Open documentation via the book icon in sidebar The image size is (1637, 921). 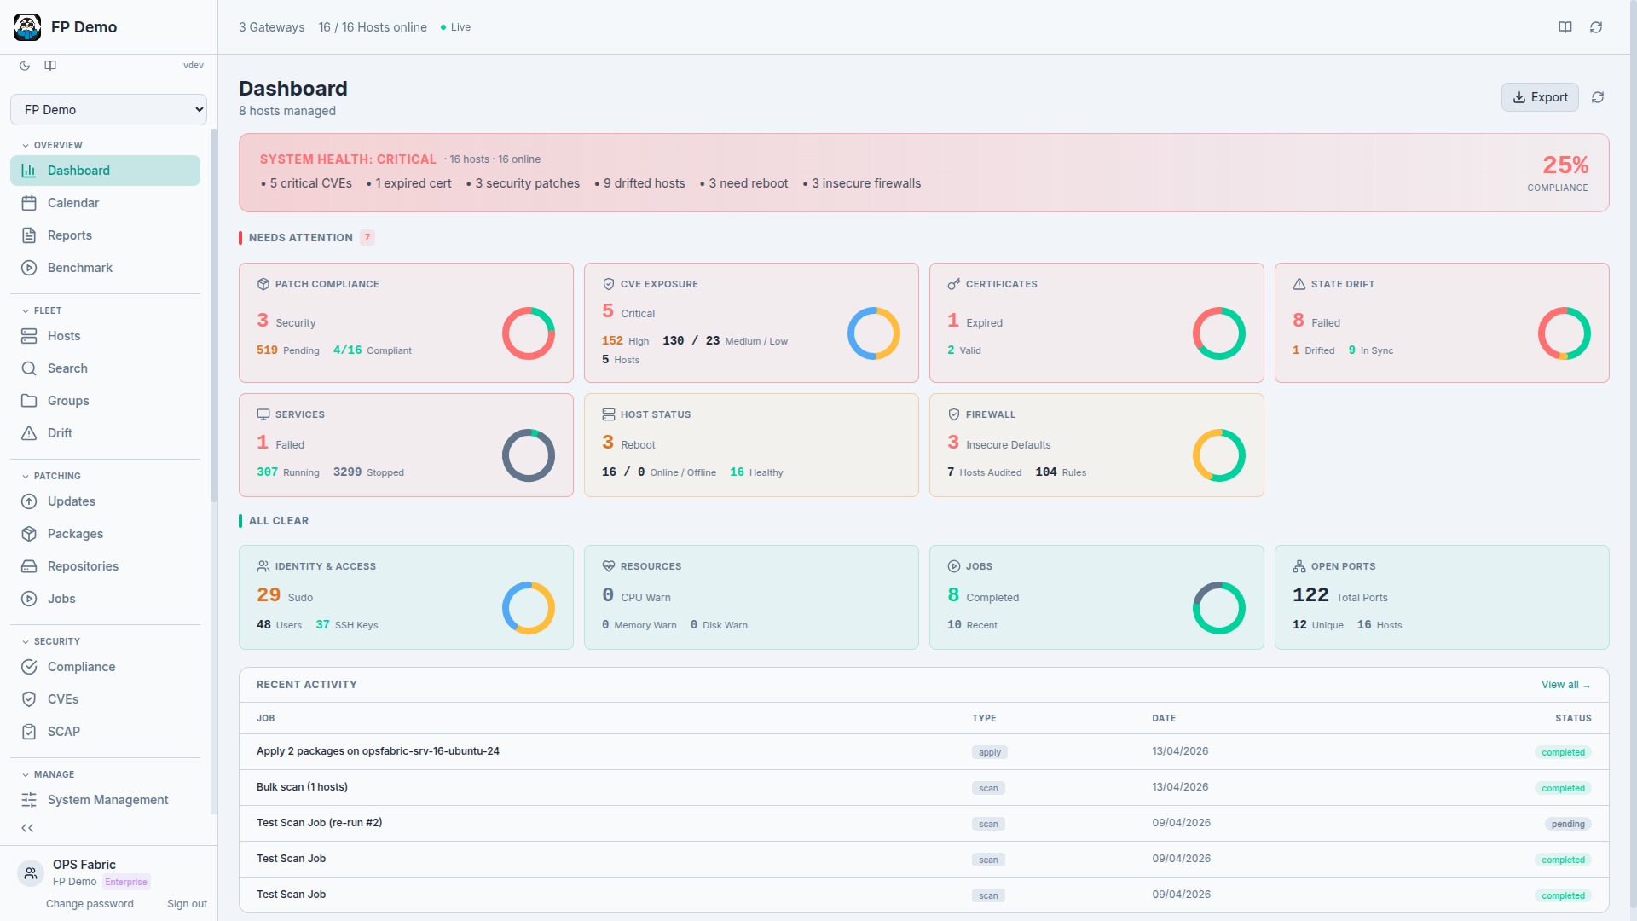click(49, 66)
